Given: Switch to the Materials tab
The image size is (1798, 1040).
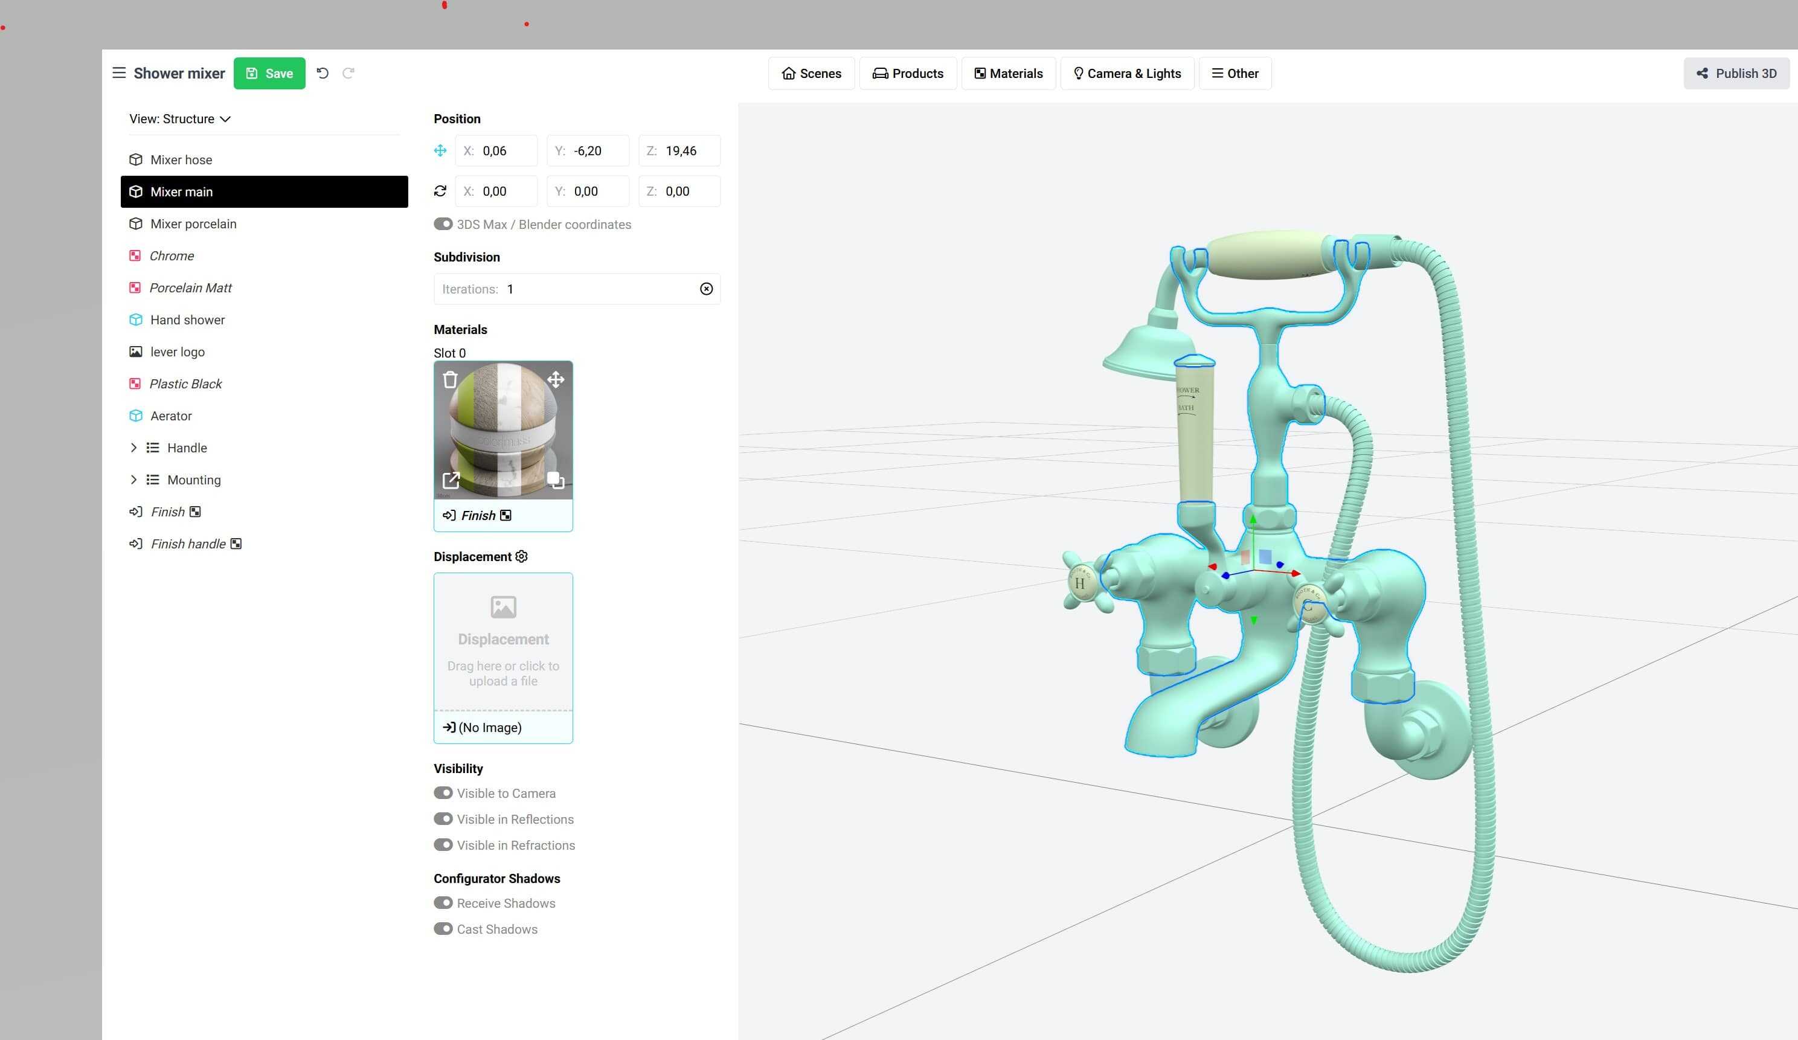Looking at the screenshot, I should pyautogui.click(x=1007, y=72).
